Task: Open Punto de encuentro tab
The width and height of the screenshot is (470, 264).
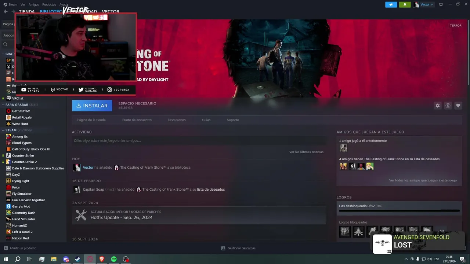Action: [x=137, y=120]
